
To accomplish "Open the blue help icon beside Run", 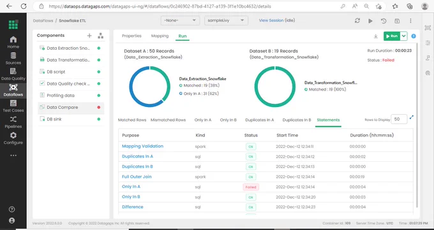I will [414, 36].
